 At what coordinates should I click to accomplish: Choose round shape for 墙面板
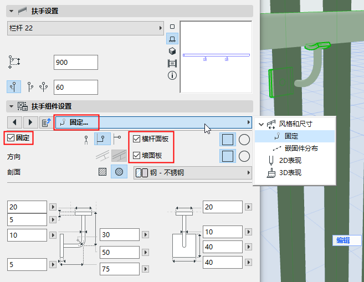pyautogui.click(x=244, y=156)
